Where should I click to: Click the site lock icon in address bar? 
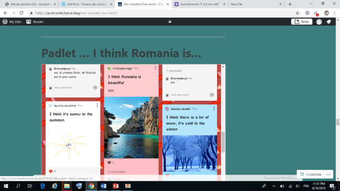[31, 13]
